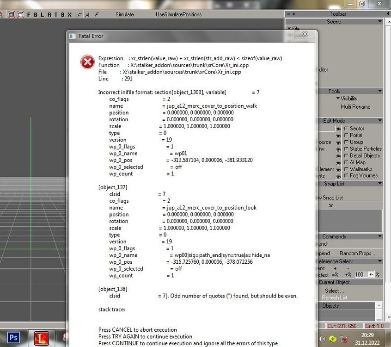Enable the Fog Volumes checkbox
The image size is (391, 347).
[x=346, y=175]
